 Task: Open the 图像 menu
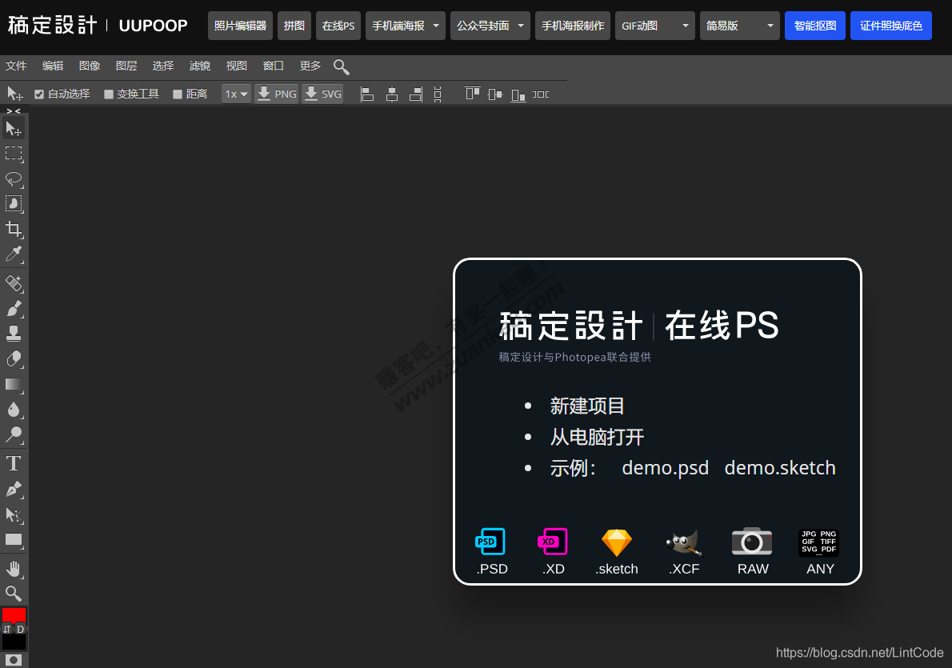tap(90, 66)
